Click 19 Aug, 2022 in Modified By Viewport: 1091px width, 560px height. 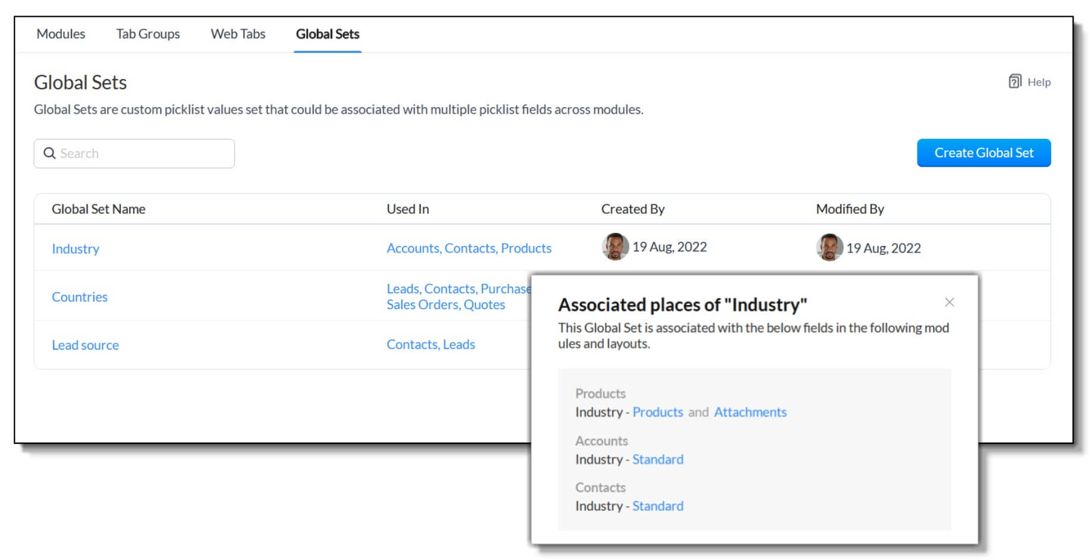[x=884, y=248]
